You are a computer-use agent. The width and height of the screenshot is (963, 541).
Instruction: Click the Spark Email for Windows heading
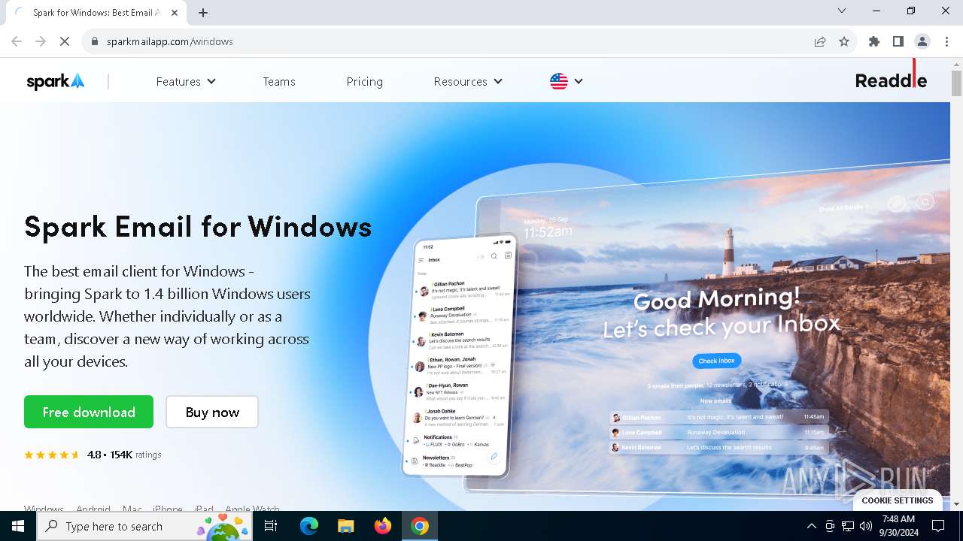point(198,227)
